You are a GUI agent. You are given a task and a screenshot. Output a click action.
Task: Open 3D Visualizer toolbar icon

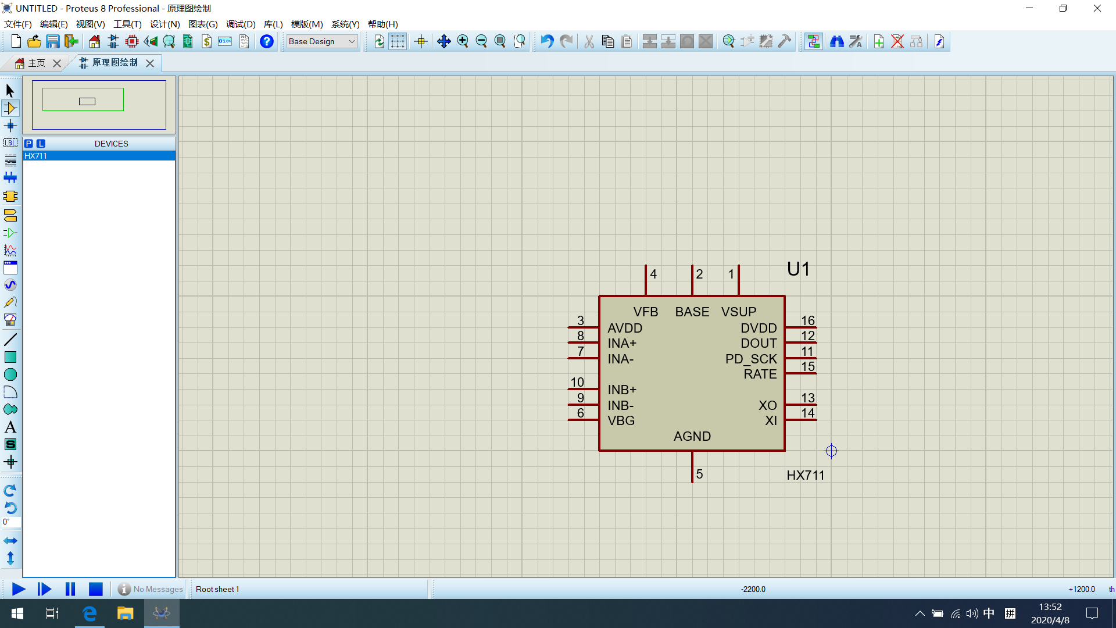tap(151, 41)
